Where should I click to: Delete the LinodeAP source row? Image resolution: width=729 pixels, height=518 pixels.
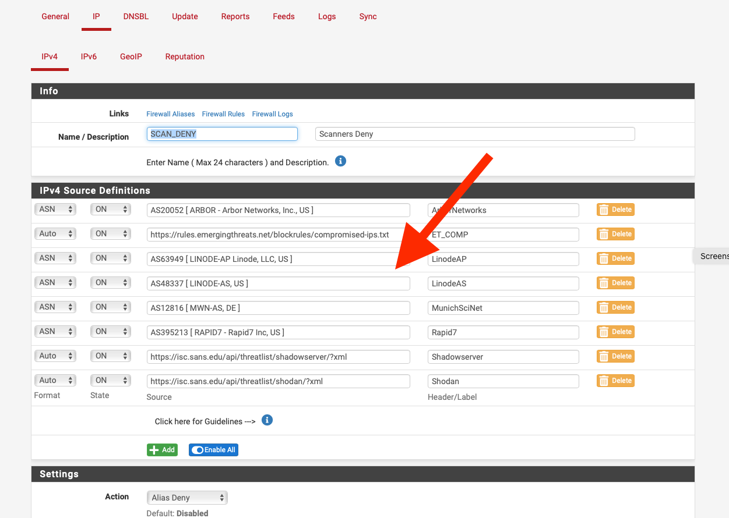[x=615, y=258]
